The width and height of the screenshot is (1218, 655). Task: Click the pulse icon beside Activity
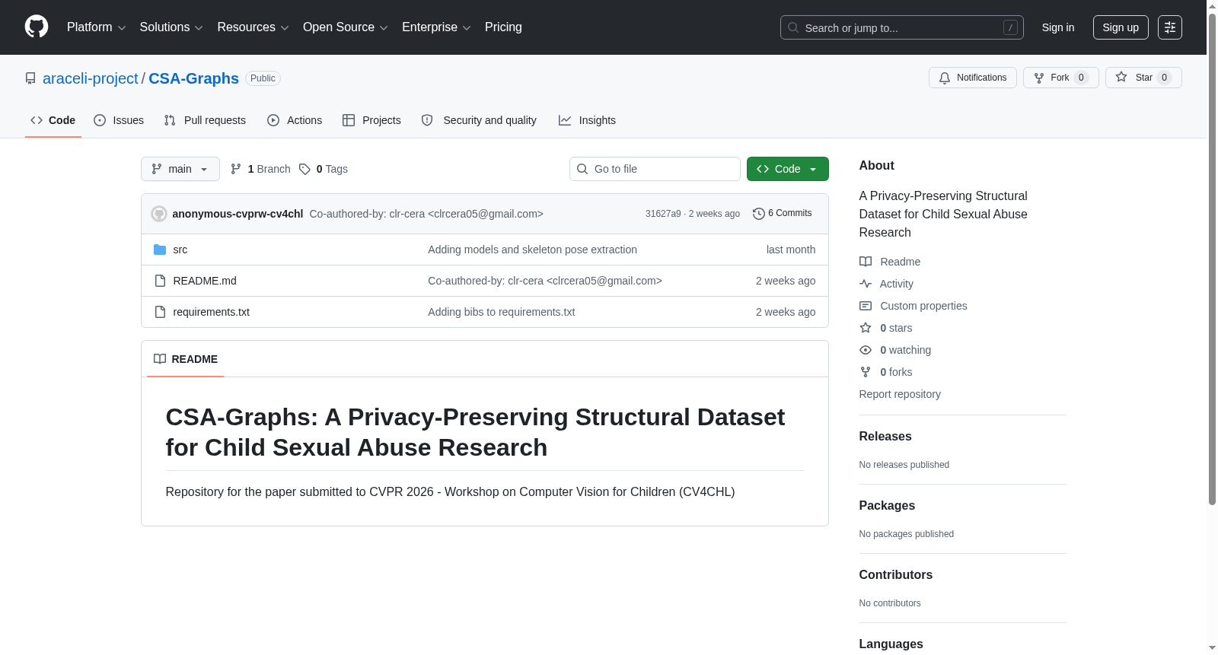[866, 284]
